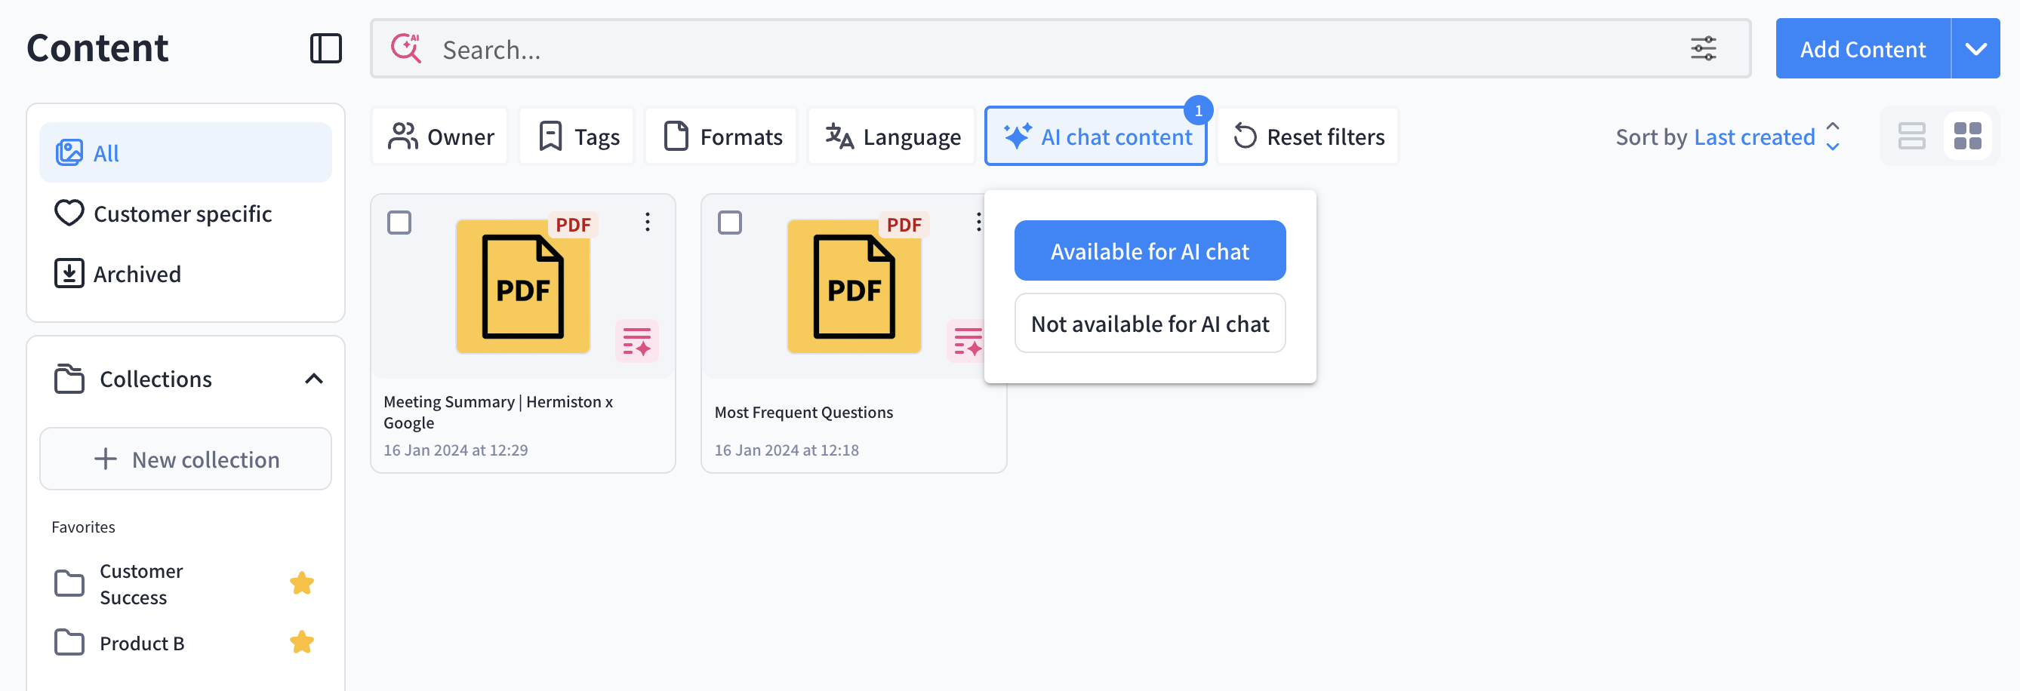
Task: Collapse the Collections section
Action: point(314,379)
